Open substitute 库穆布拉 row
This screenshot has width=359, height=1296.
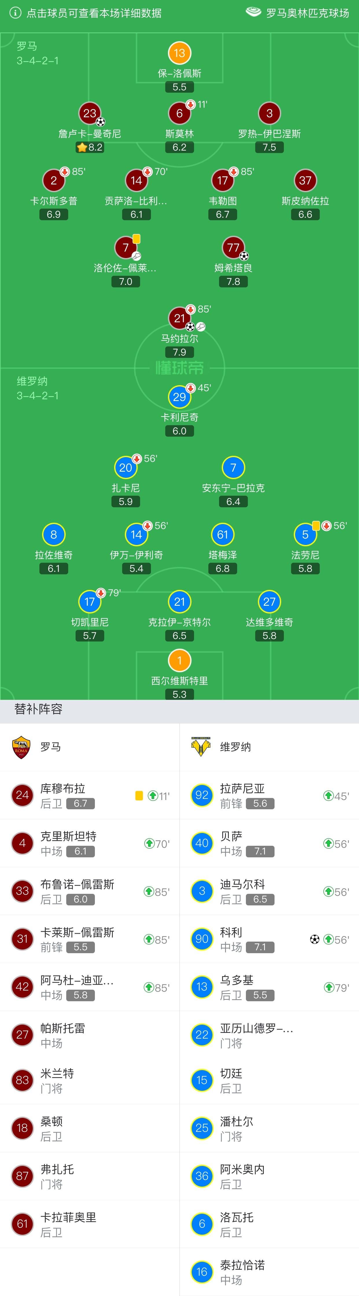click(x=89, y=795)
